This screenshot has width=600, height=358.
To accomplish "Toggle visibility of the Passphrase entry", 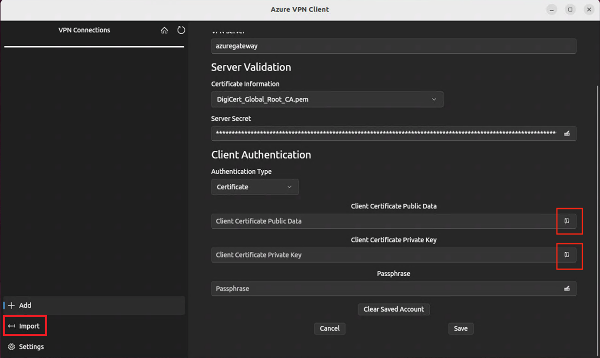I will pyautogui.click(x=567, y=289).
